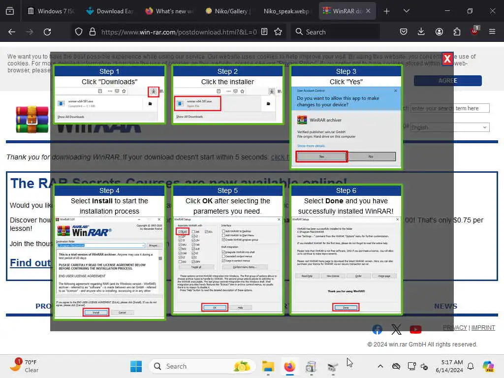Open the IMPRINT link
The image size is (504, 378).
click(x=483, y=327)
